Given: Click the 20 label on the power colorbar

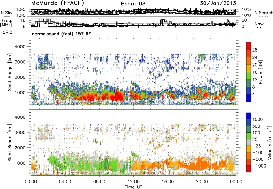Looking at the screenshot, I should tap(255, 65).
